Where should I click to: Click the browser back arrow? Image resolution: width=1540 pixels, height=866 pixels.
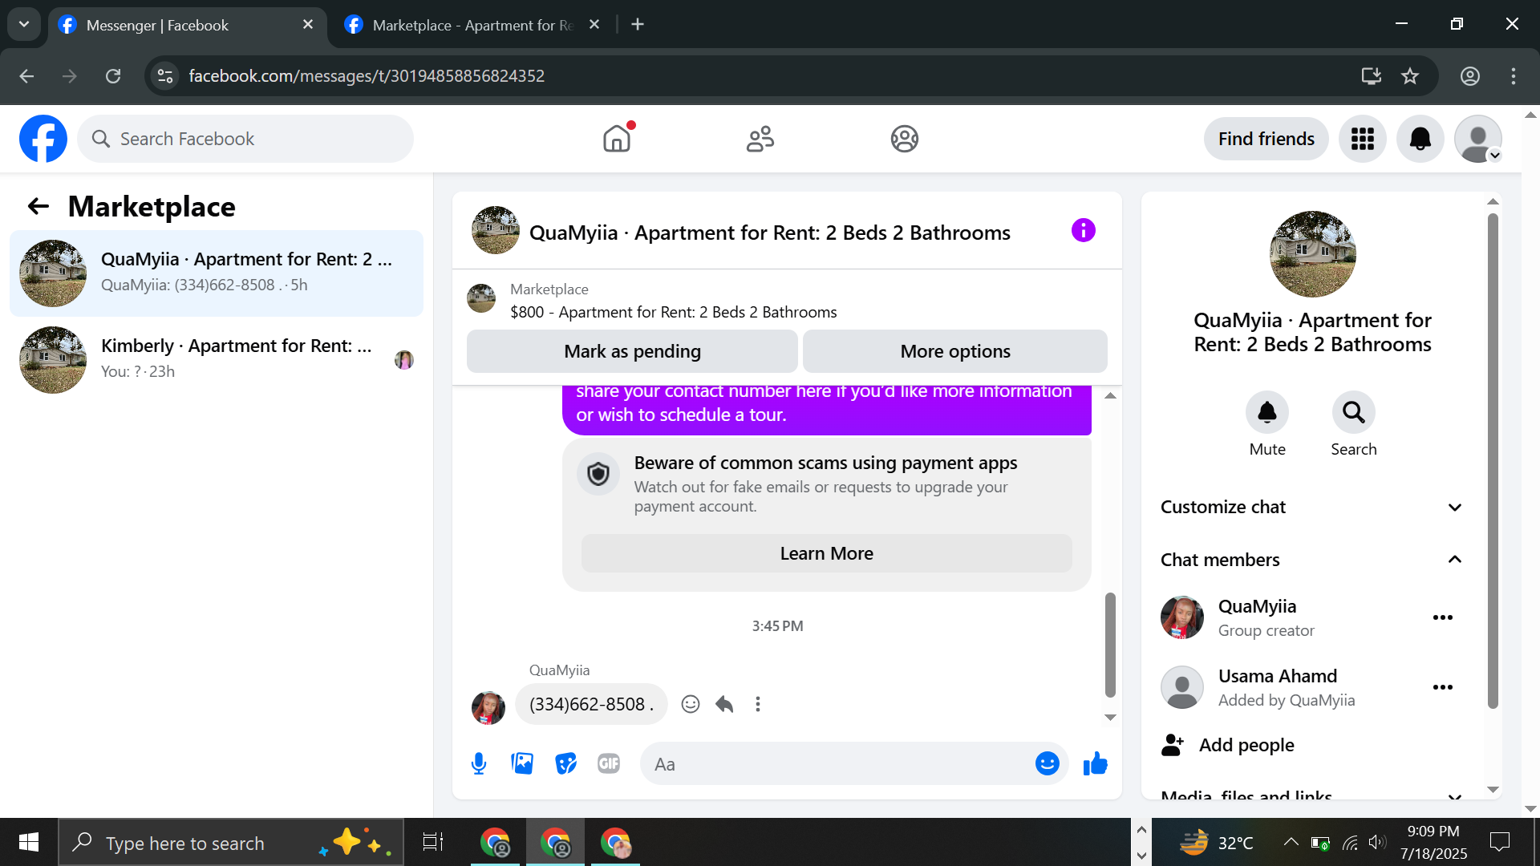point(26,76)
